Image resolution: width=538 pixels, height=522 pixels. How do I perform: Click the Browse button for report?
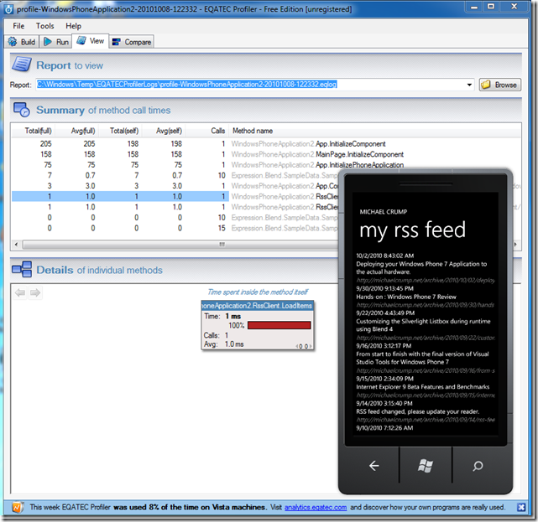pyautogui.click(x=500, y=85)
